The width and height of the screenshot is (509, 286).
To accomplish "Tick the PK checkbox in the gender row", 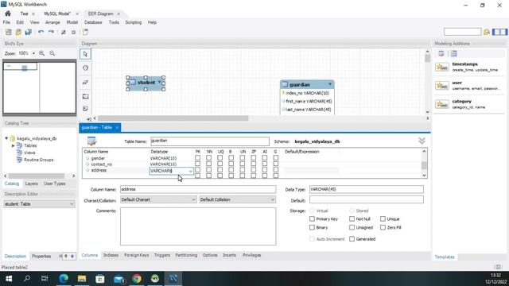I will coord(197,158).
